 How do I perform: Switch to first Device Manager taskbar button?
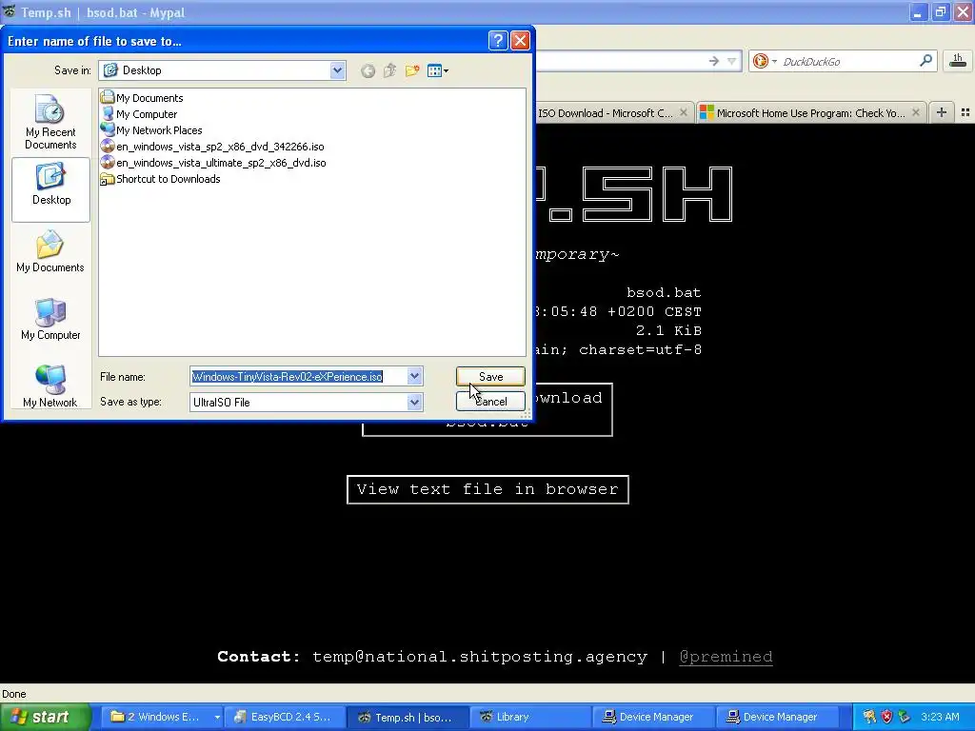pyautogui.click(x=653, y=717)
